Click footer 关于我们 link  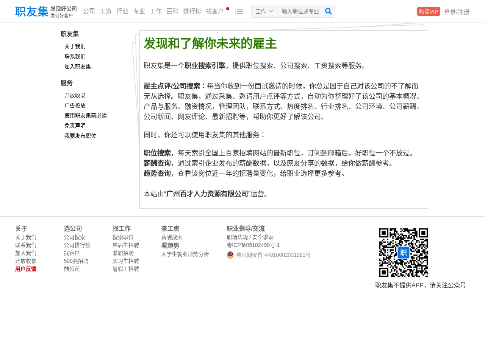point(26,237)
